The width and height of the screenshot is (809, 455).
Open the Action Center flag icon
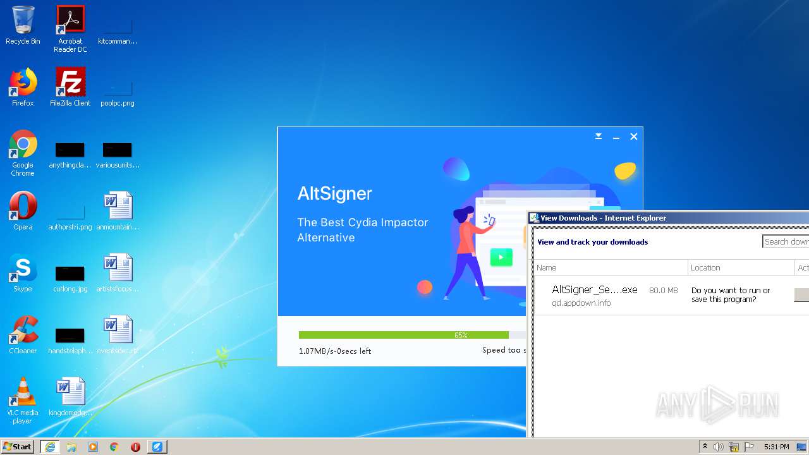point(749,447)
